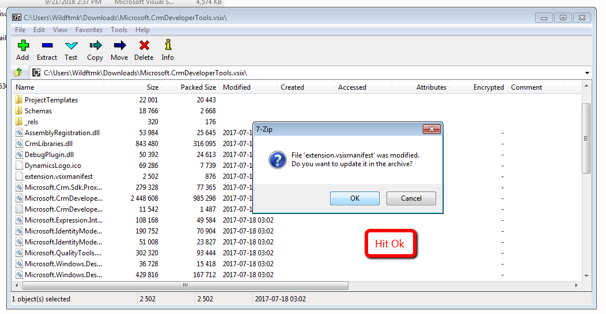Click the vertical scrollbar thumb
The image size is (606, 314).
586,139
